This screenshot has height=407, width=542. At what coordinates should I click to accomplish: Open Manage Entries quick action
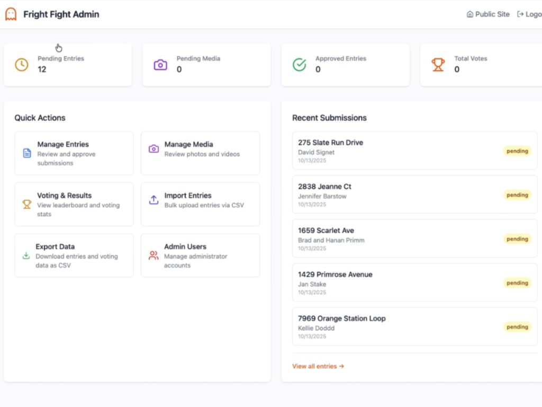(74, 153)
